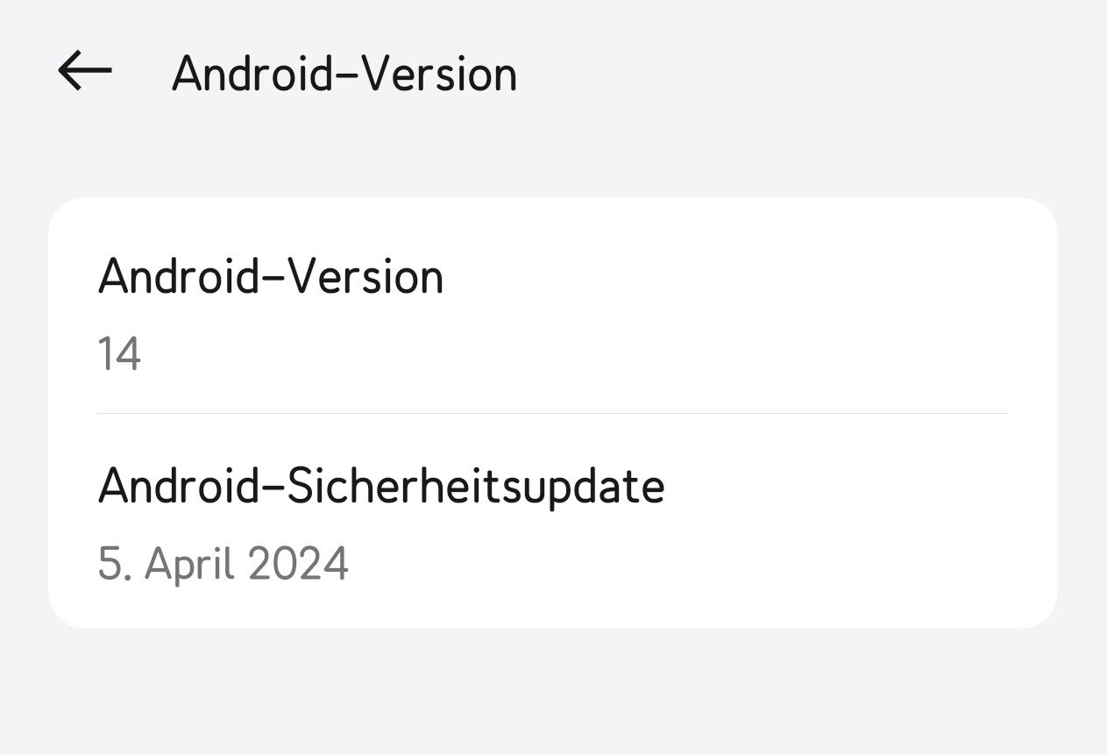1107x755 pixels.
Task: Click "Sicherheitsupdate" in the second row
Action: coord(476,487)
